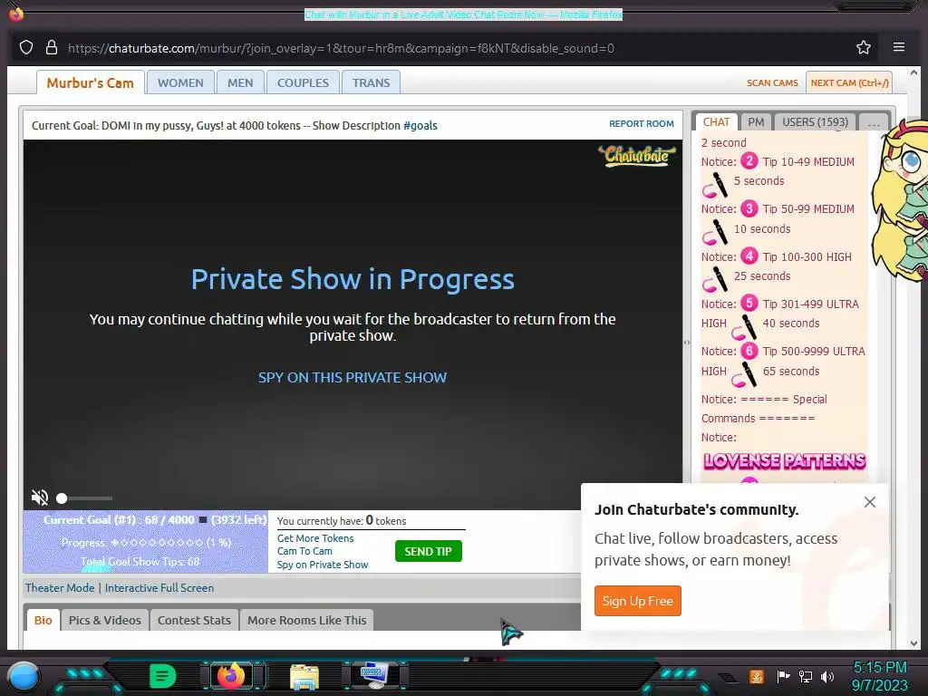Click the toy icon beside 5 seconds
The image size is (928, 696).
715,185
